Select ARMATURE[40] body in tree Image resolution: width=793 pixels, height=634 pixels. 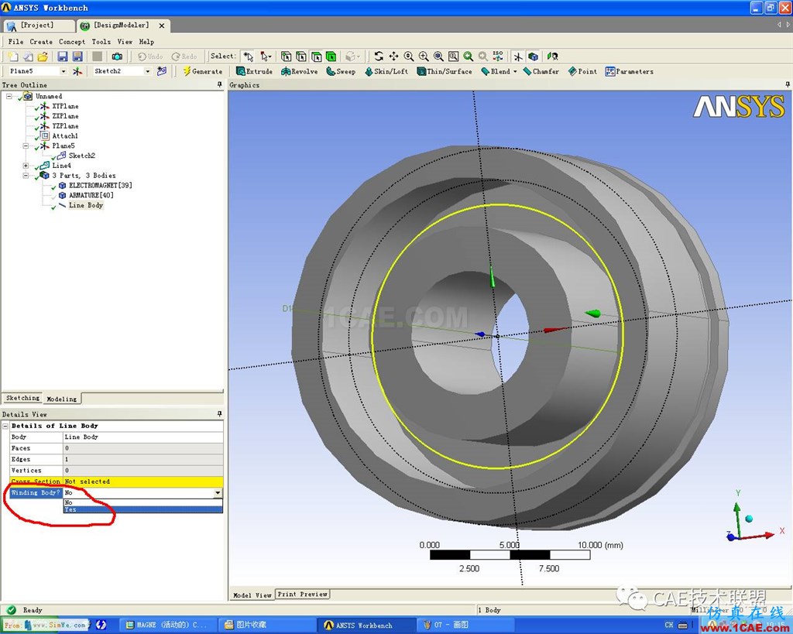[x=91, y=195]
